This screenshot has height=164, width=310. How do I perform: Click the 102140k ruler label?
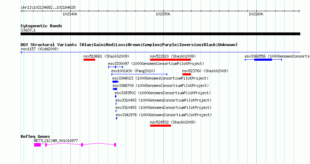[x=70, y=14]
